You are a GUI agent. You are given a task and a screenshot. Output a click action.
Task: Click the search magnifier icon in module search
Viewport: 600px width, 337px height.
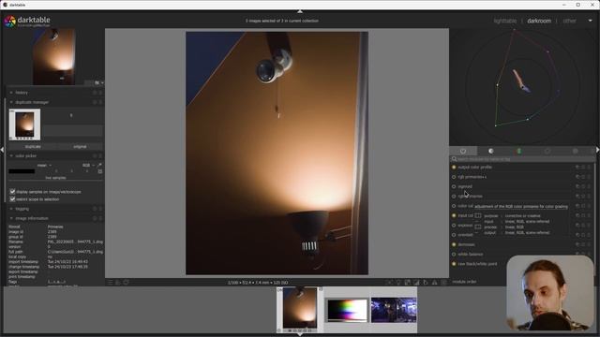click(454, 159)
